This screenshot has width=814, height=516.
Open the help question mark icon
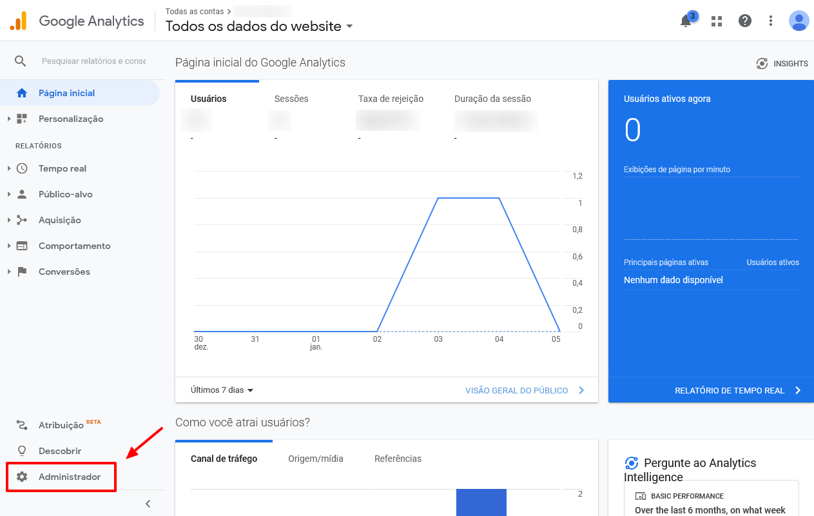pos(745,21)
